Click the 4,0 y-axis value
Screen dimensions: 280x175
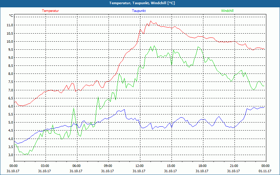(10, 139)
